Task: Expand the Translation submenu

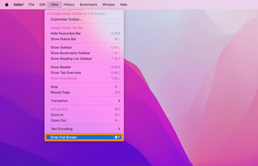Action: click(x=84, y=101)
